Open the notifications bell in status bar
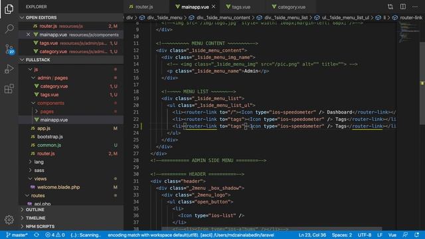This screenshot has height=239, width=425. pyautogui.click(x=417, y=235)
